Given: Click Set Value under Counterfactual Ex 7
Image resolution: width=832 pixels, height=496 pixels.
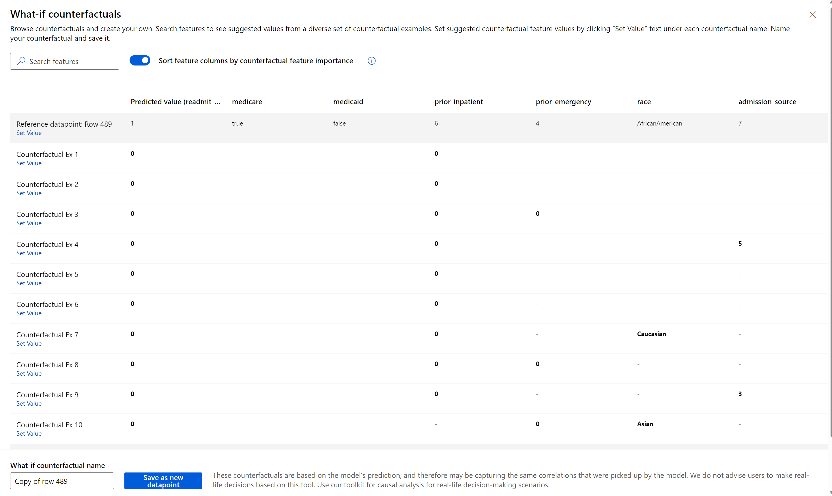Looking at the screenshot, I should [29, 343].
